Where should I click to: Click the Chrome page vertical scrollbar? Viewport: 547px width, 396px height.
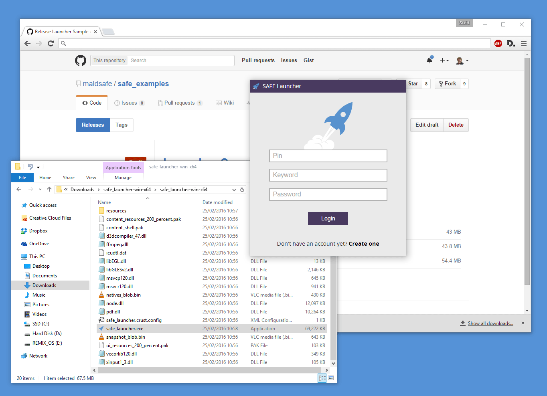click(x=527, y=172)
